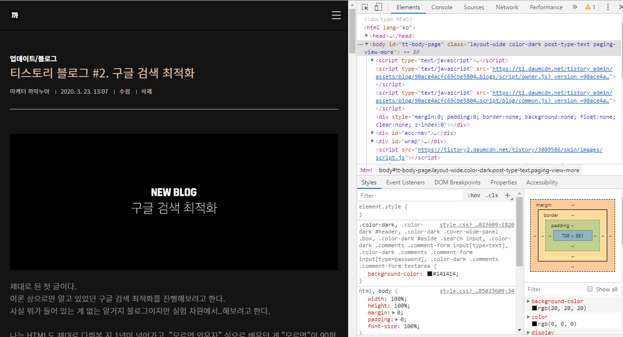Image resolution: width=623 pixels, height=337 pixels.
Task: Activate the inspect element picker tool
Action: click(365, 7)
